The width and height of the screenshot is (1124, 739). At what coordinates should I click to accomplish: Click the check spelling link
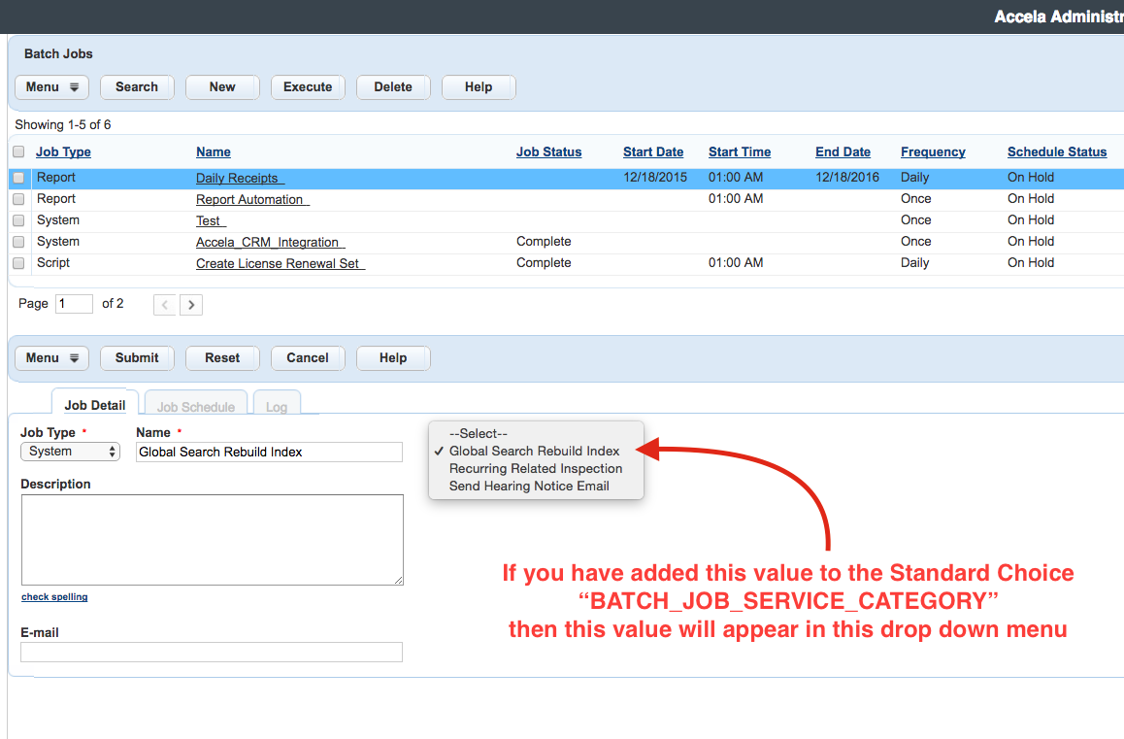pos(54,597)
